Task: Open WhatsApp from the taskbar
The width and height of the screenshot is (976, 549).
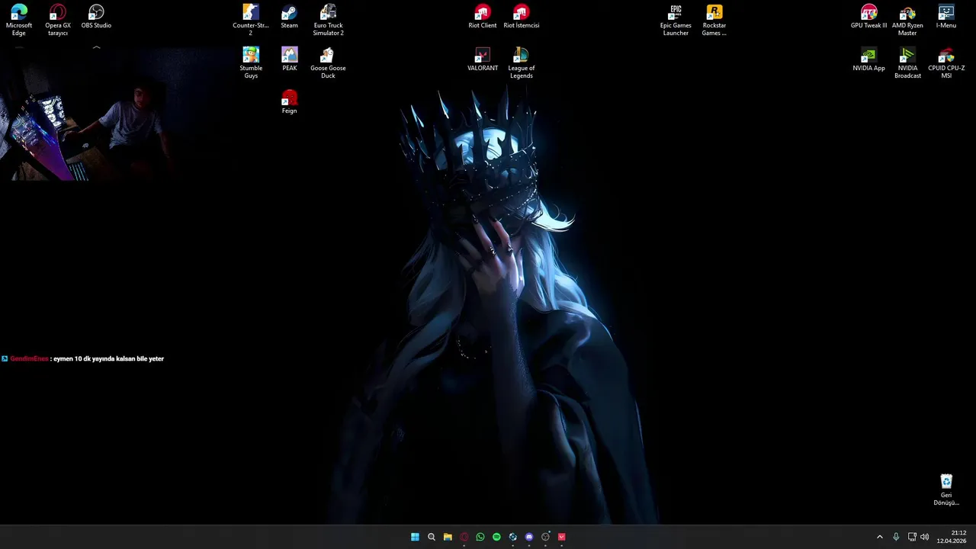Action: tap(480, 537)
